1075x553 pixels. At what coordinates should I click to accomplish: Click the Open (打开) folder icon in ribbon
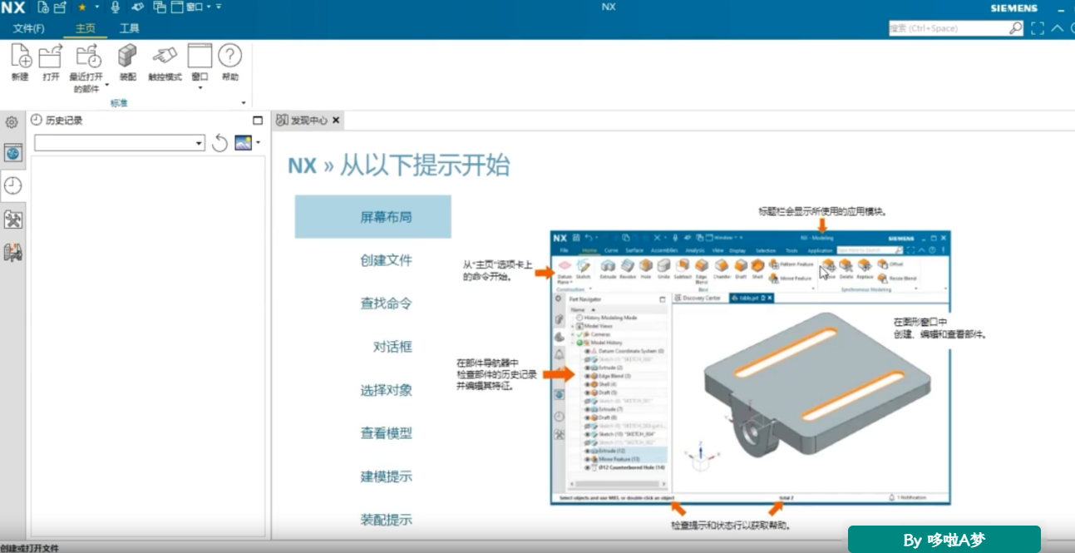coord(52,57)
